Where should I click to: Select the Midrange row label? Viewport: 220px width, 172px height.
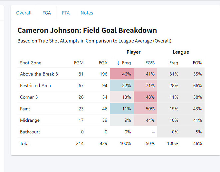point(30,120)
